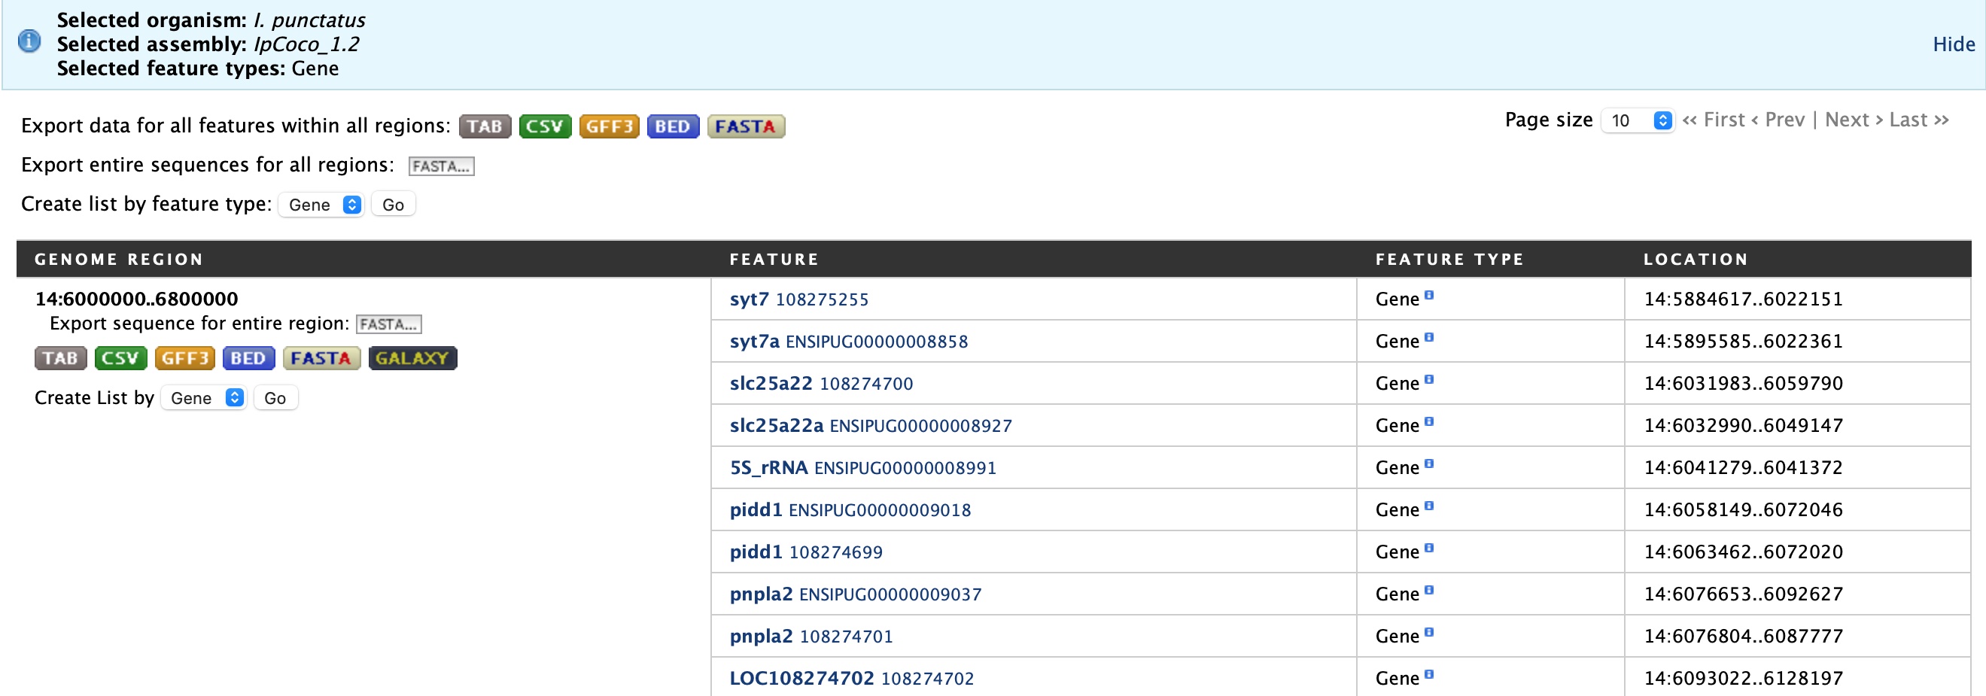Export all features as FASTA
The image size is (1986, 696).
(746, 126)
